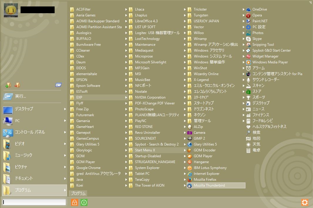313x208 pixels.
Task: Open the 実行... run item
Action: [x=32, y=97]
